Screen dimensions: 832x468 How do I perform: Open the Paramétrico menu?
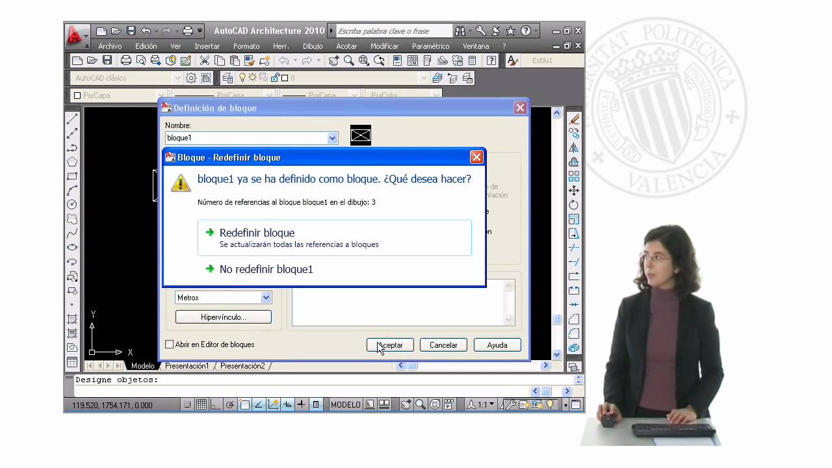430,46
